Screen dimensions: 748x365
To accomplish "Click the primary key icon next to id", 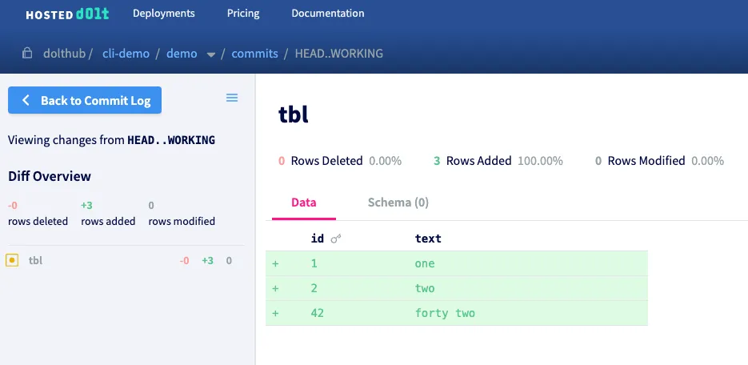I will coord(335,239).
